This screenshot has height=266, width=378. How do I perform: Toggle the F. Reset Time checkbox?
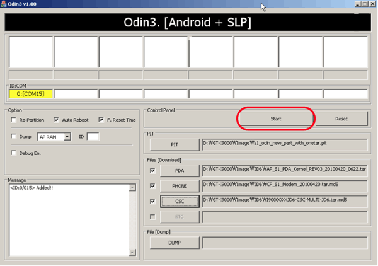(101, 120)
